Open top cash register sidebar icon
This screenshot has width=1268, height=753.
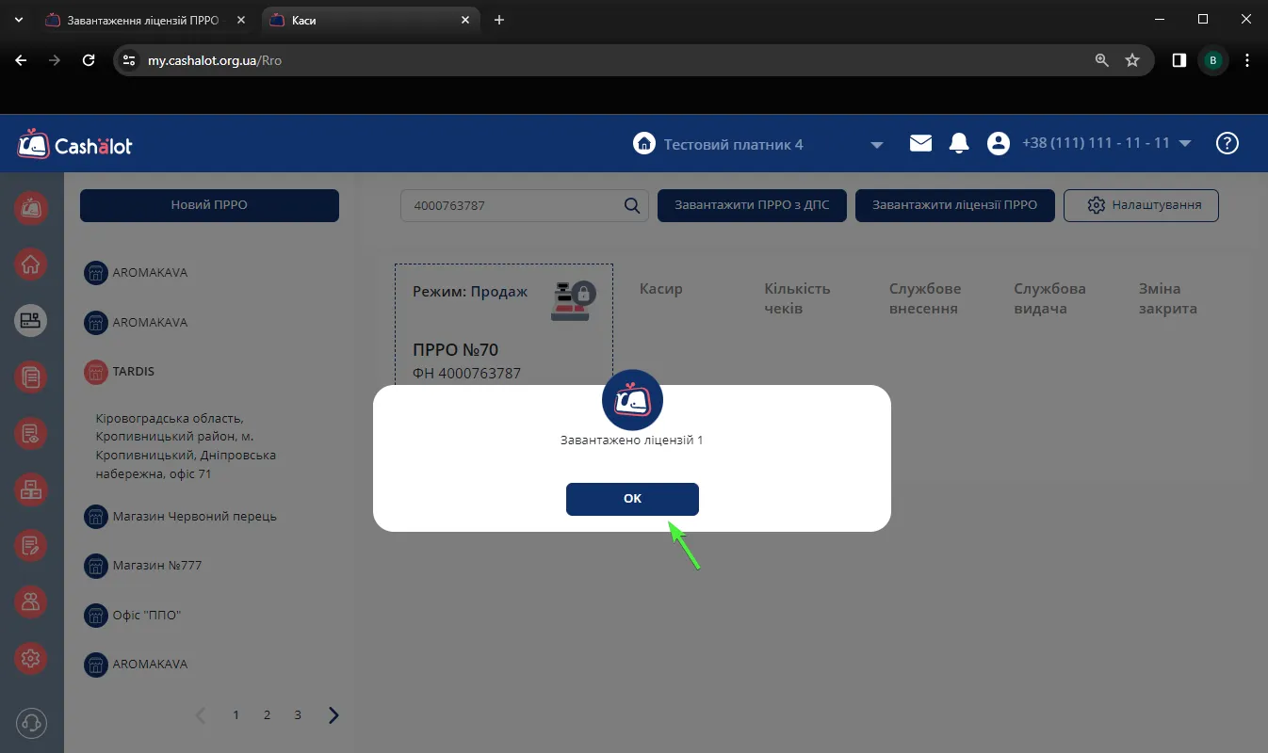pyautogui.click(x=31, y=208)
